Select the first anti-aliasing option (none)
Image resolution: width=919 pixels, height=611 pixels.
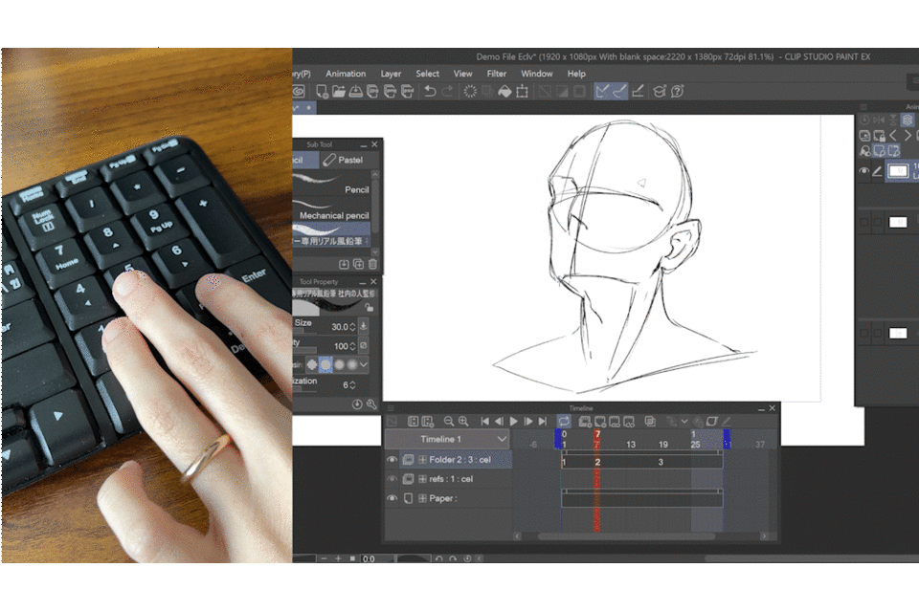(x=312, y=364)
